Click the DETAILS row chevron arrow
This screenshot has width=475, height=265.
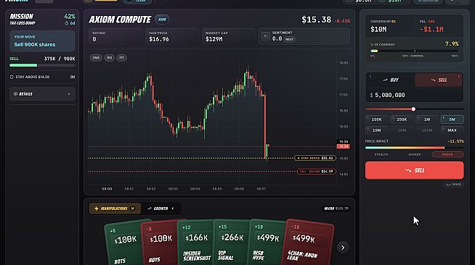pyautogui.click(x=69, y=94)
